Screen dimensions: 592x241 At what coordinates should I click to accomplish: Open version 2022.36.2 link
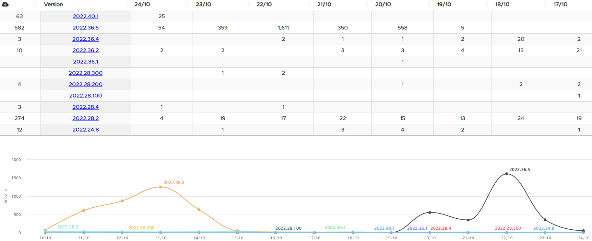86,50
